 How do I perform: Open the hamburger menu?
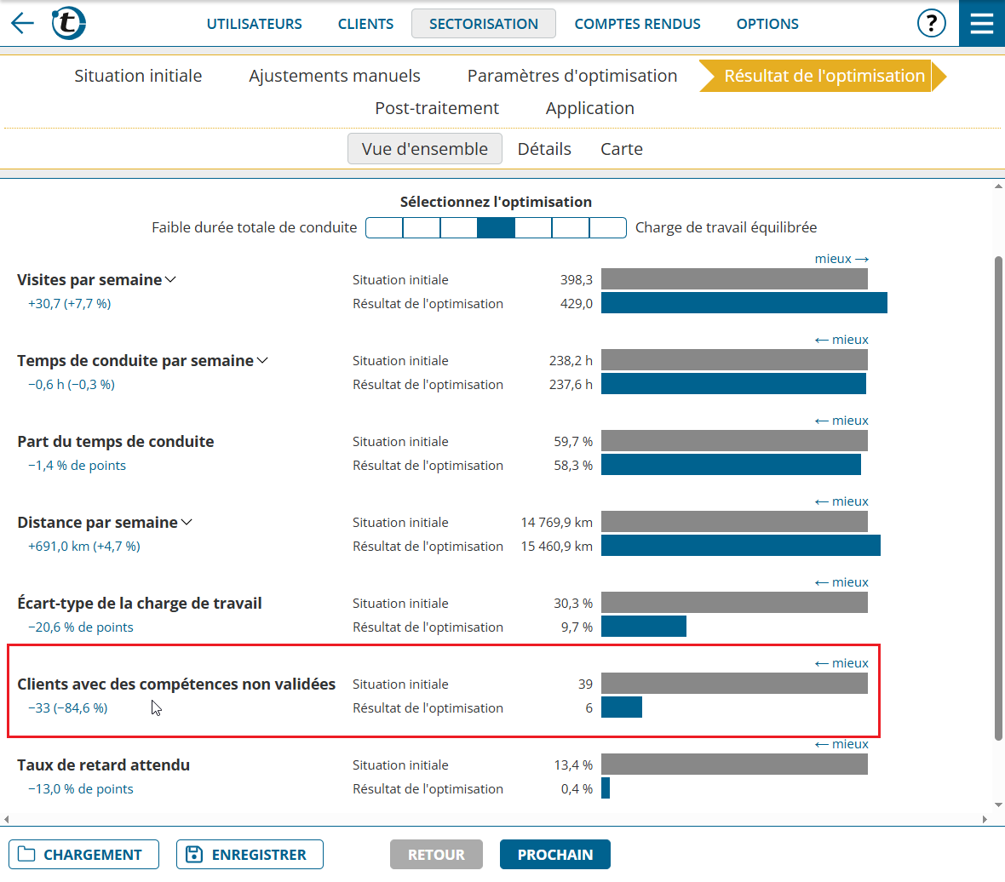[x=981, y=23]
